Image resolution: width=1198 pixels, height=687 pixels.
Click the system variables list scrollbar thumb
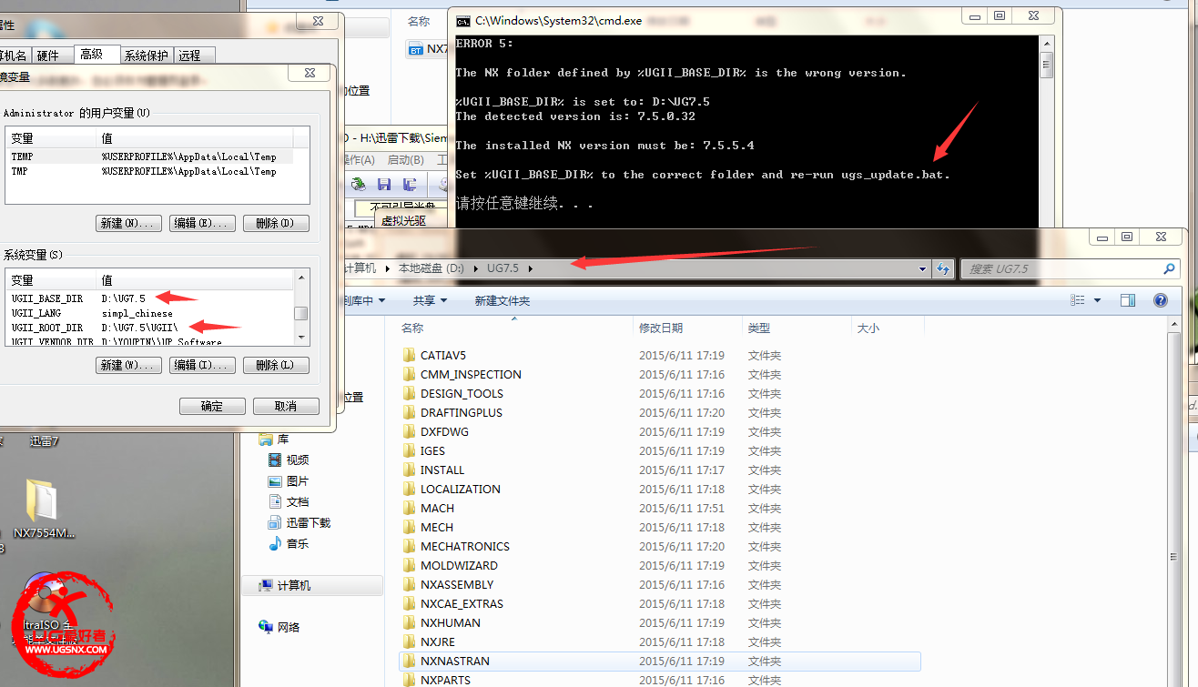tap(300, 312)
